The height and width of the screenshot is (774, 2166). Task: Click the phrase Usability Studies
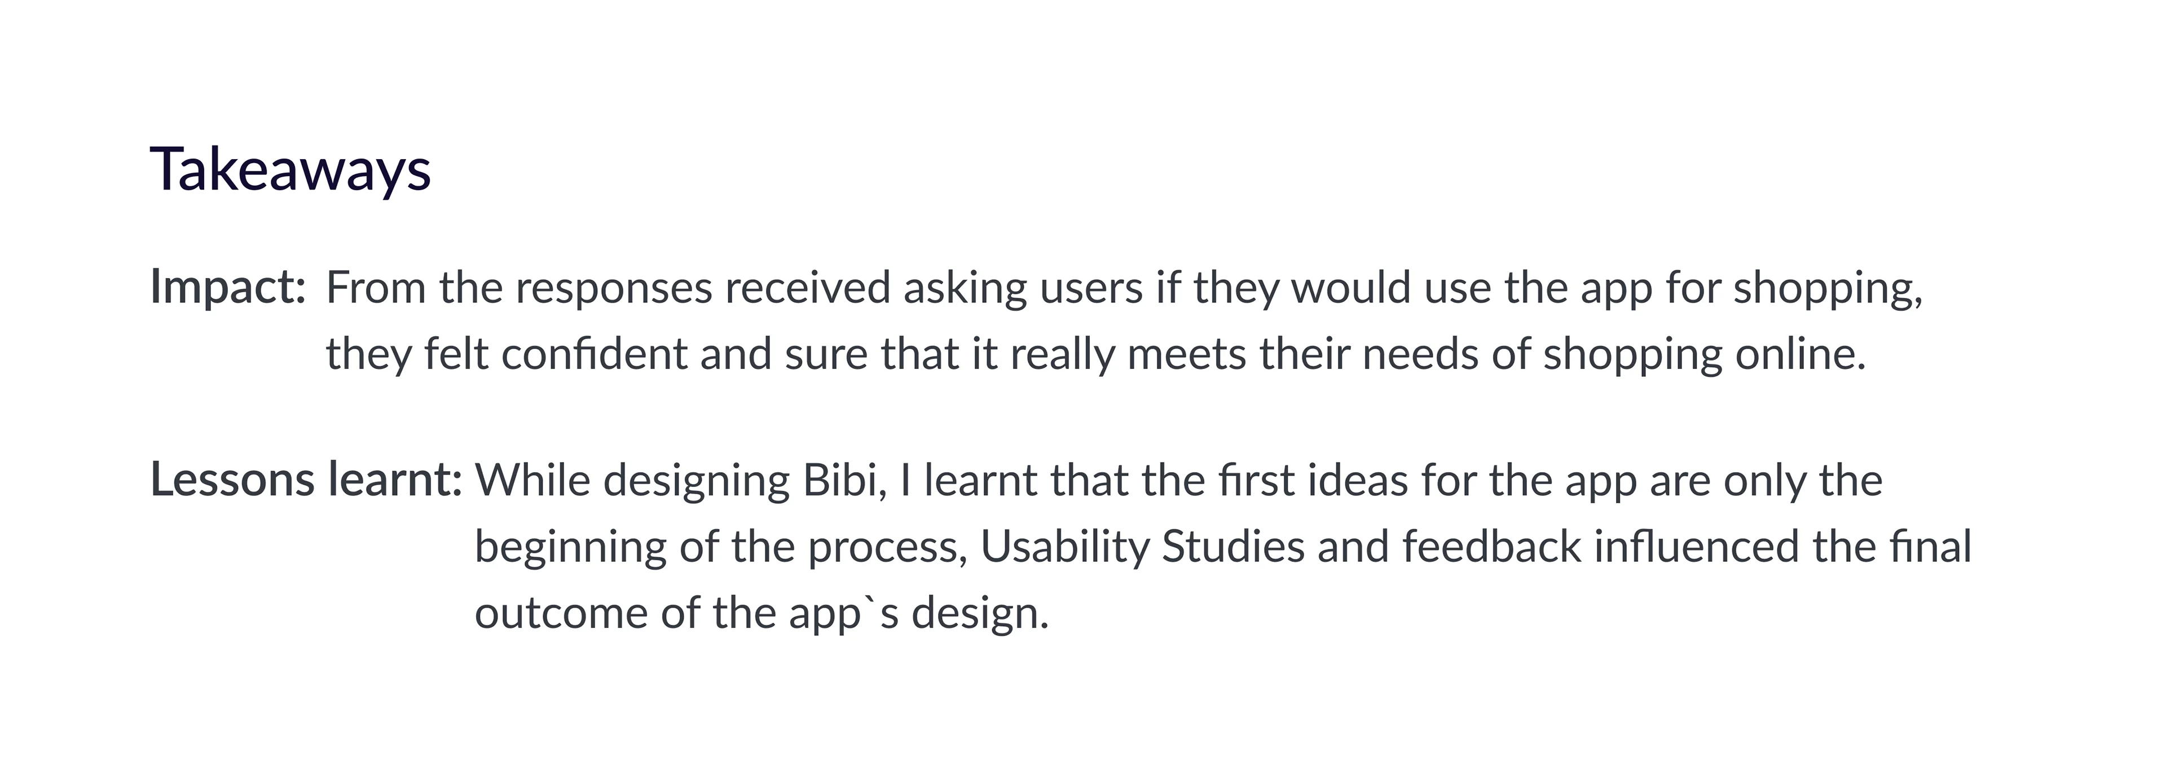(x=1142, y=547)
